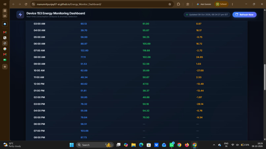Click the taskbar Search box
The width and height of the screenshot is (266, 149).
pyautogui.click(x=95, y=145)
